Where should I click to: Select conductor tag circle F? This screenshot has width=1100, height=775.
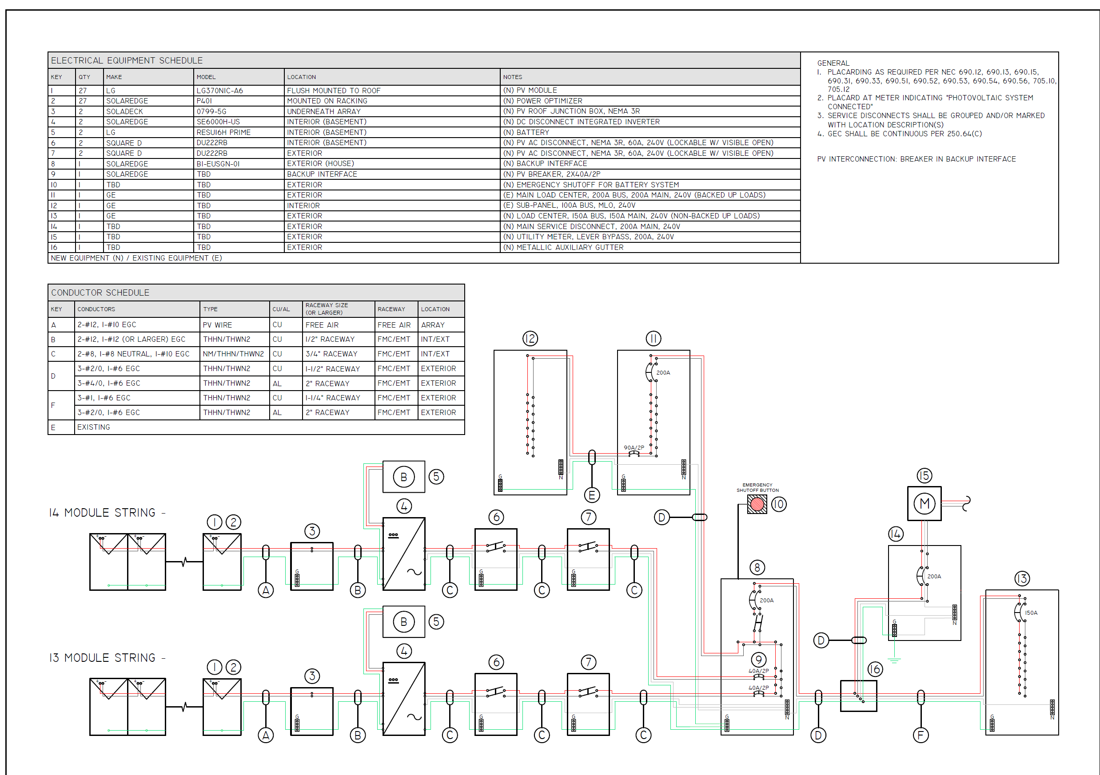pyautogui.click(x=921, y=735)
